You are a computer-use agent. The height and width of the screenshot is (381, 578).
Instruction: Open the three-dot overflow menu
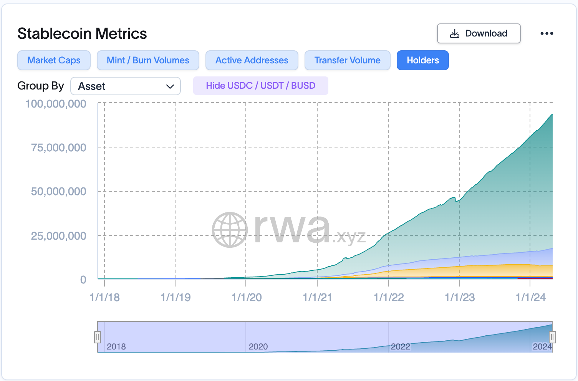547,33
